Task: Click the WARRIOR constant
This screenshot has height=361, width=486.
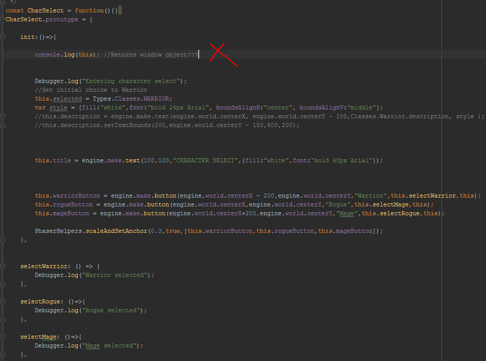Action: pyautogui.click(x=156, y=99)
